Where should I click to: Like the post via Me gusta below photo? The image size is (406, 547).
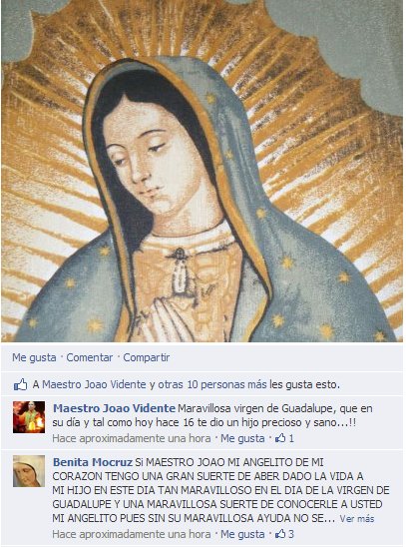pyautogui.click(x=34, y=357)
